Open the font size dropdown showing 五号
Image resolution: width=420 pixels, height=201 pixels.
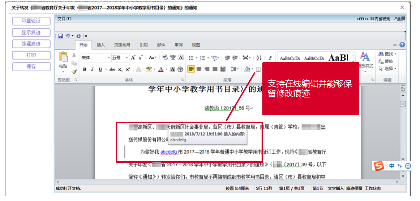(x=127, y=58)
